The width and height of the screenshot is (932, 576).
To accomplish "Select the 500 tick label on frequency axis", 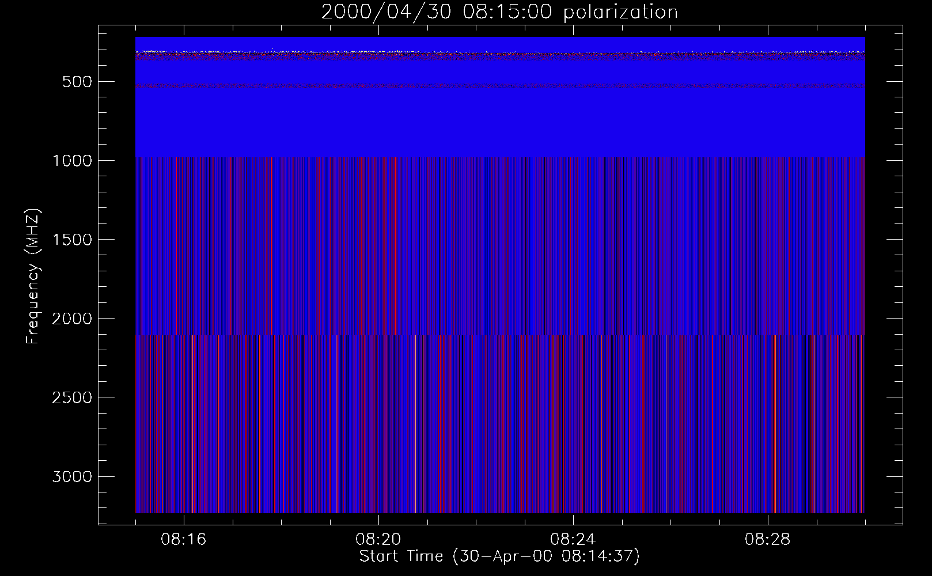I will (77, 82).
